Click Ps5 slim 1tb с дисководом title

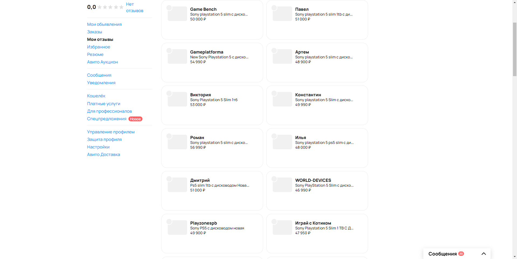coord(219,185)
